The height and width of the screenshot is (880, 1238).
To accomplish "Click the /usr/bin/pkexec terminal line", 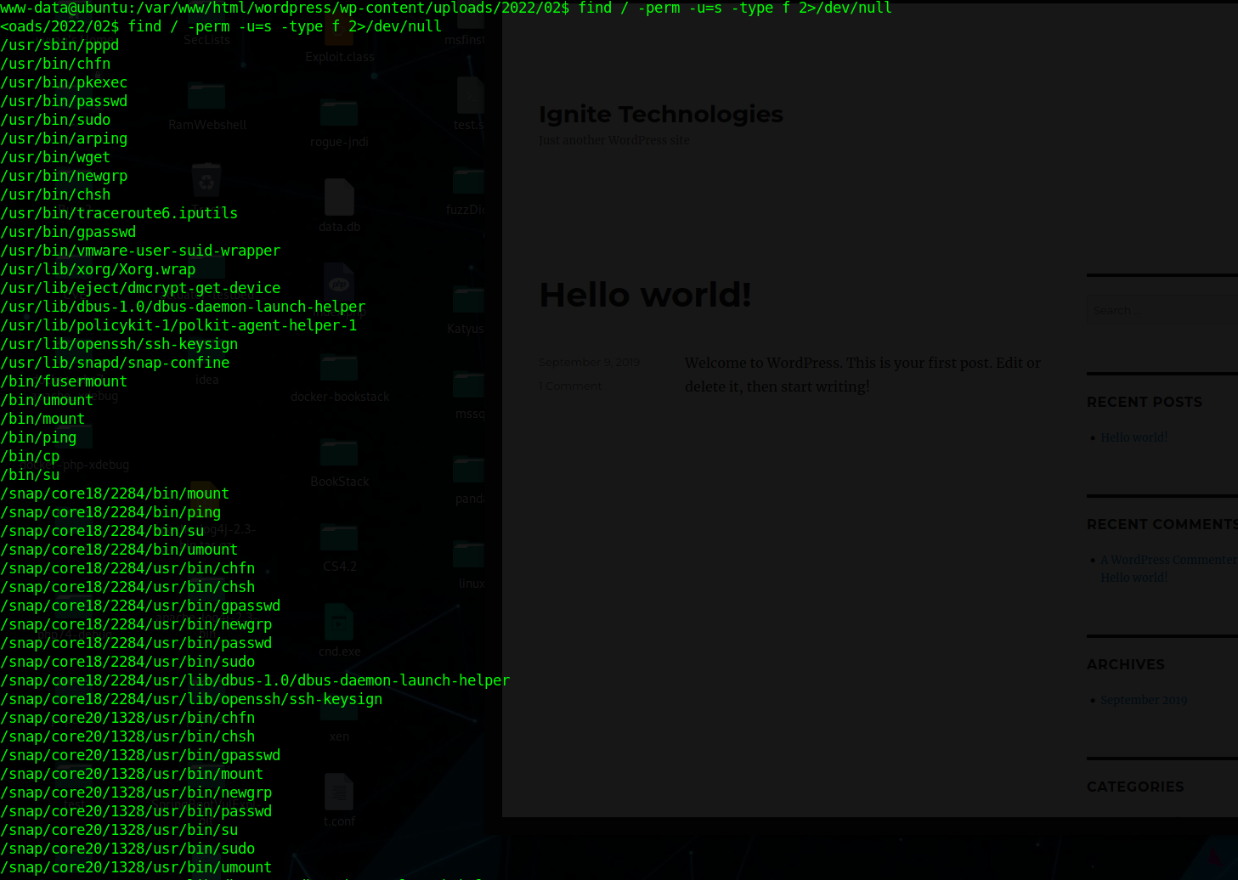I will coord(64,82).
